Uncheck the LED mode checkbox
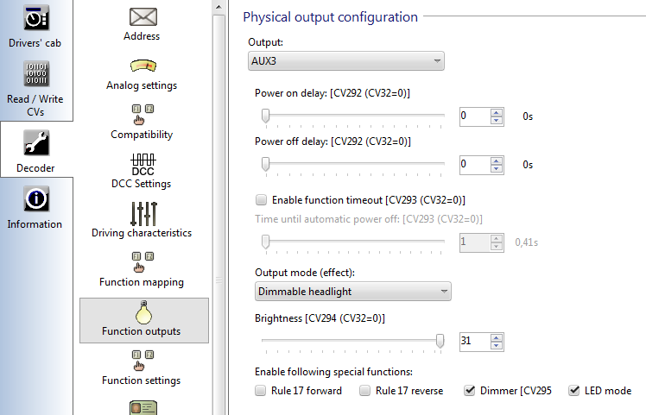The height and width of the screenshot is (415, 646). (x=574, y=390)
